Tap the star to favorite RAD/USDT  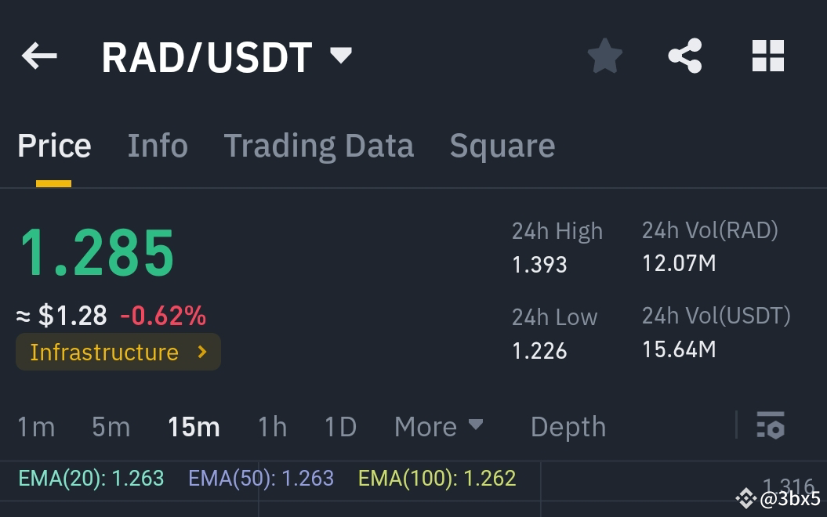pyautogui.click(x=604, y=55)
